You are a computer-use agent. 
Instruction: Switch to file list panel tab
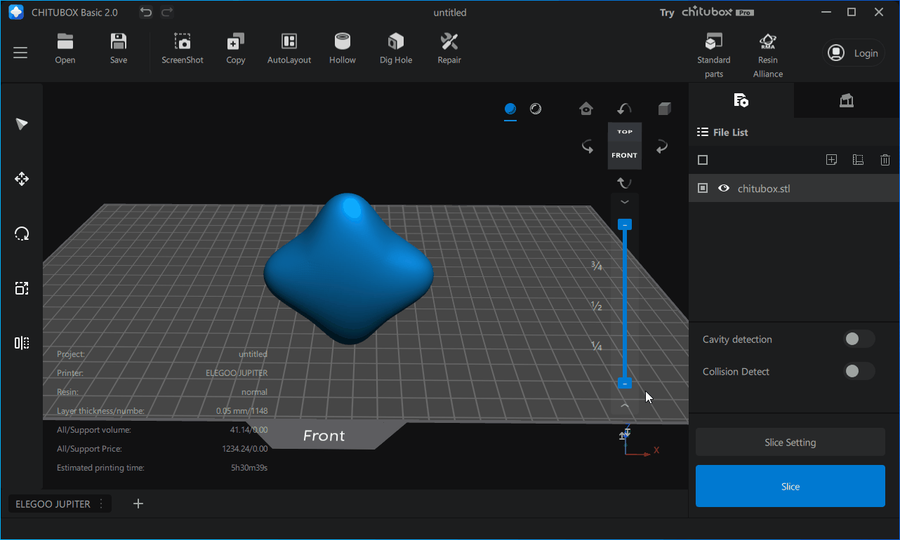click(x=741, y=100)
